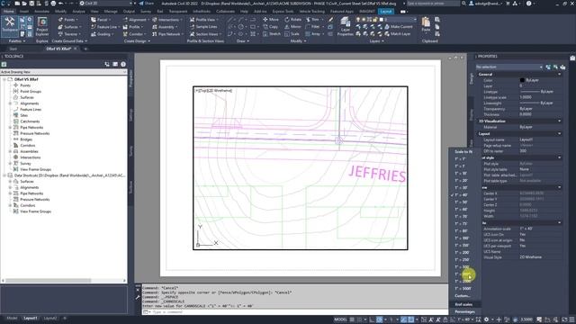Select the Move tool in Modify panel
Image resolution: width=576 pixels, height=324 pixels.
click(271, 20)
